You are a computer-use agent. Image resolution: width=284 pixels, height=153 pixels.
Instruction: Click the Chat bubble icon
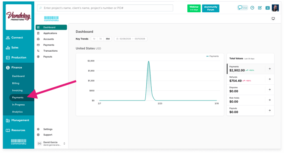click(240, 8)
